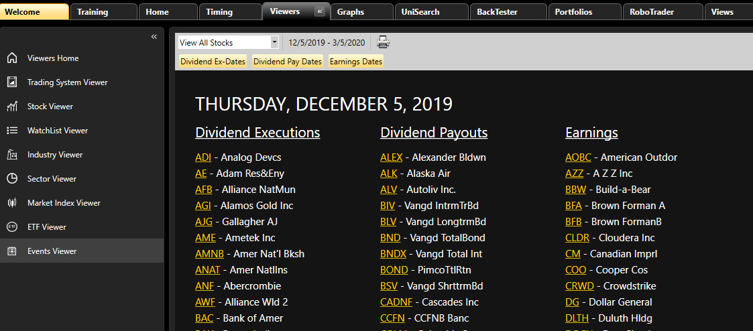Click the WatchList Viewer list icon
This screenshot has height=331, width=753.
click(x=12, y=131)
